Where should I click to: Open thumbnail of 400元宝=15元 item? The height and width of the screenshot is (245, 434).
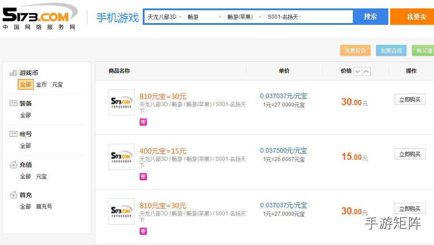point(121,157)
